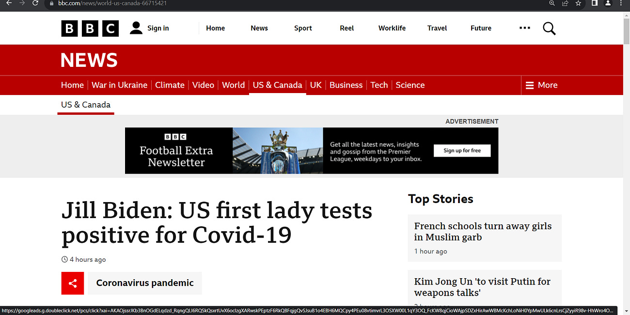This screenshot has width=630, height=315.
Task: Open News in top BBC navigation
Action: (x=259, y=28)
